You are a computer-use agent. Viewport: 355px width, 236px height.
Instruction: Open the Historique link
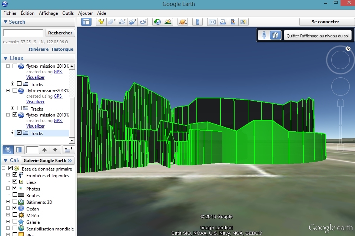click(63, 49)
